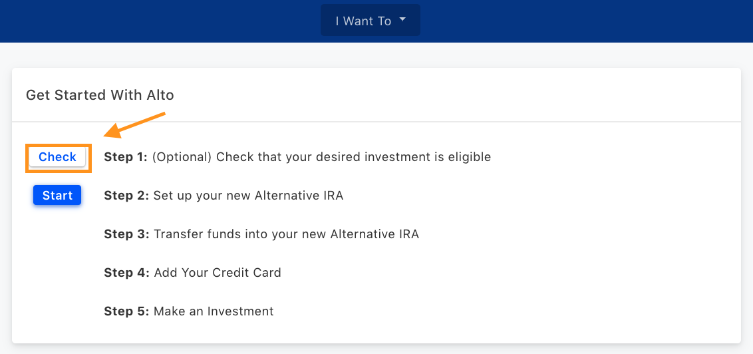
Task: Click "Set up your new" text in Step 2
Action: click(x=202, y=196)
